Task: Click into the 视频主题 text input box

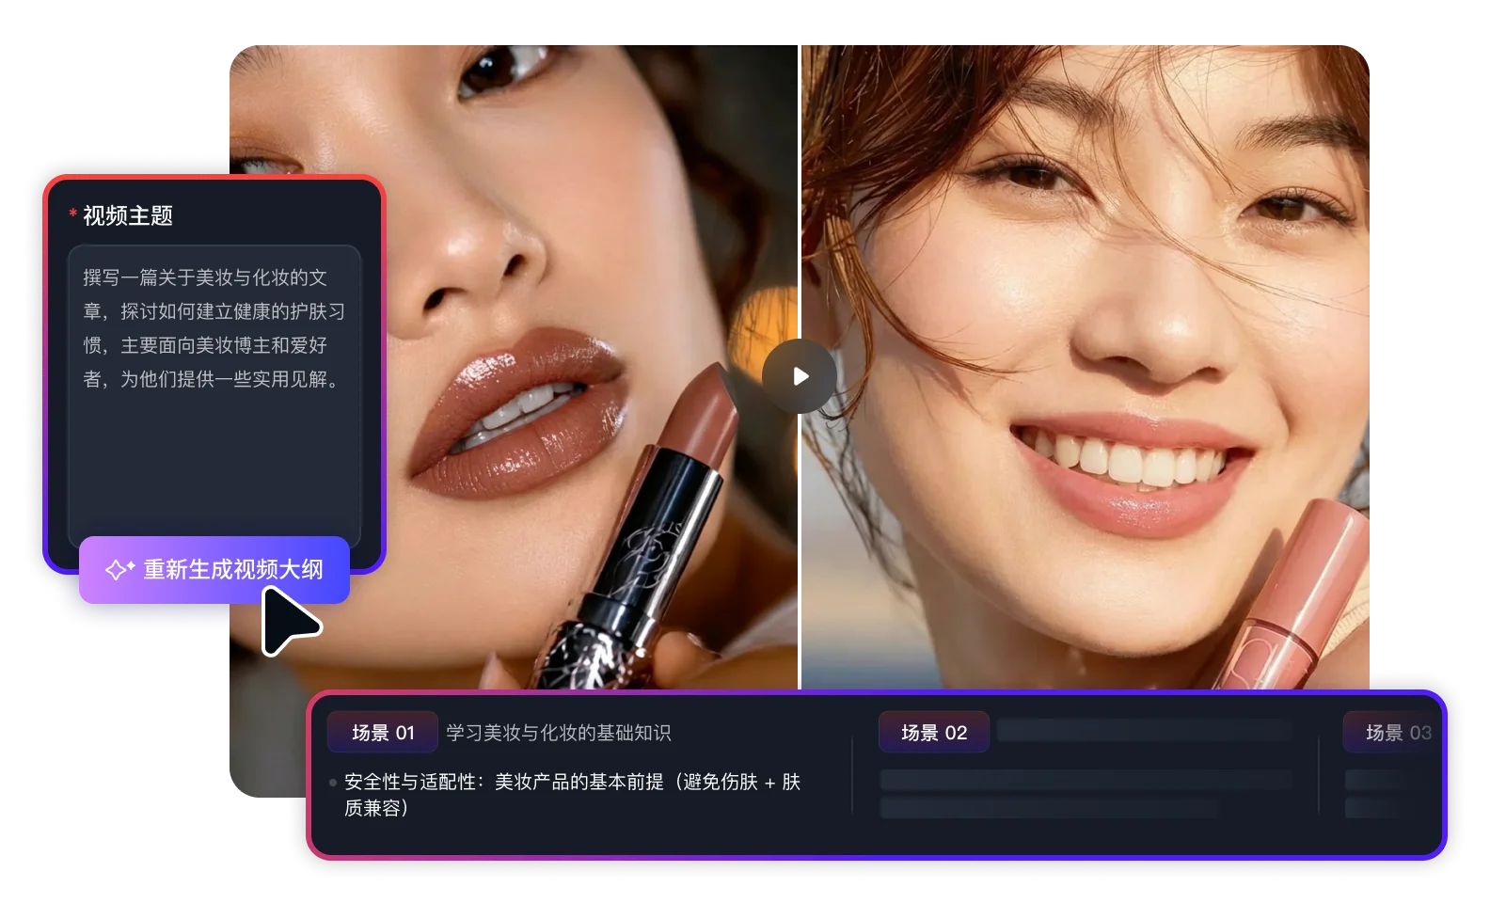Action: [214, 395]
